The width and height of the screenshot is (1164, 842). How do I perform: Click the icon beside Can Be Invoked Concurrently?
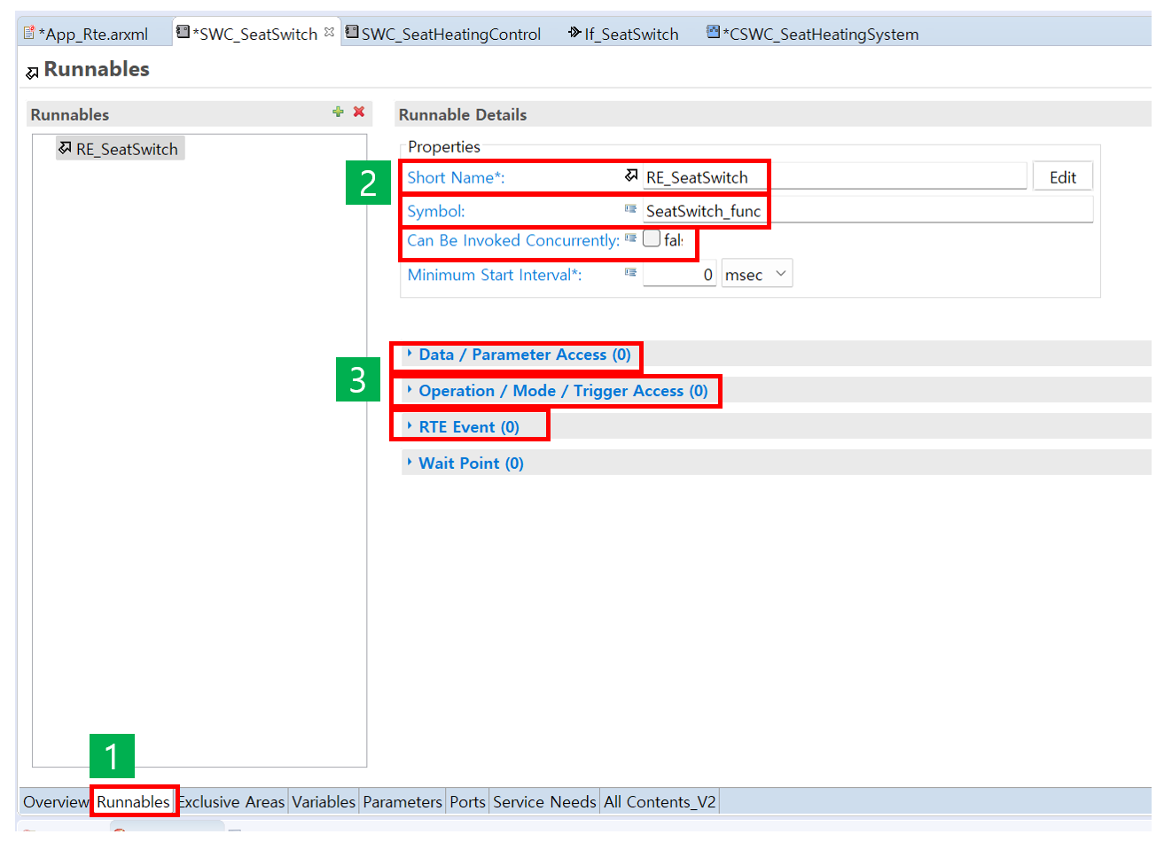(x=630, y=238)
